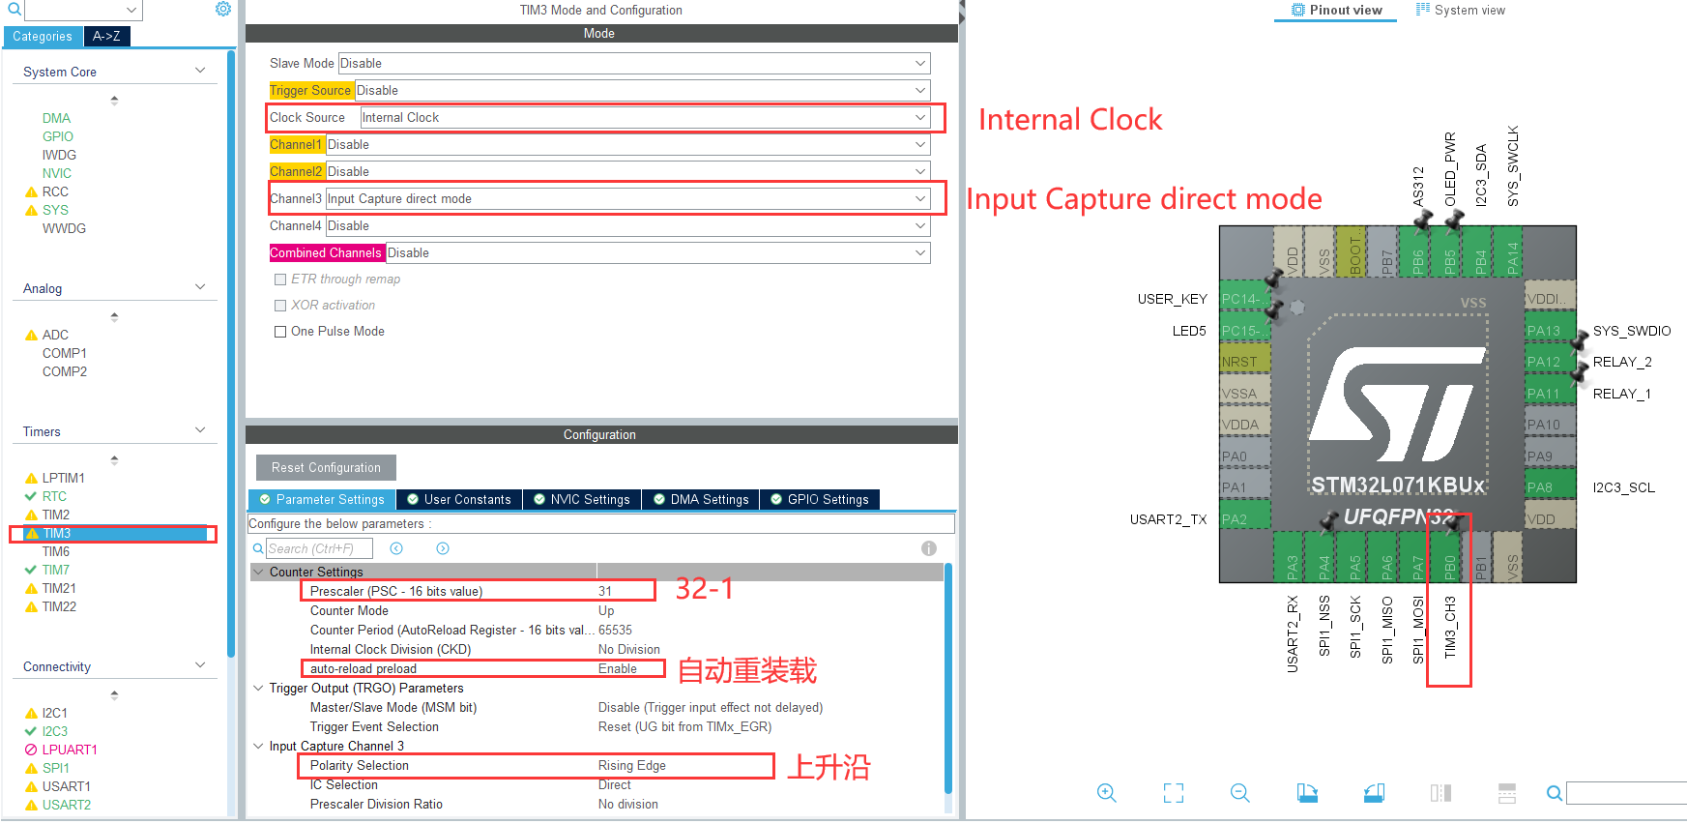Screen dimensions: 1687x824
Task: Toggle ETR through remap checkbox
Action: click(x=280, y=280)
